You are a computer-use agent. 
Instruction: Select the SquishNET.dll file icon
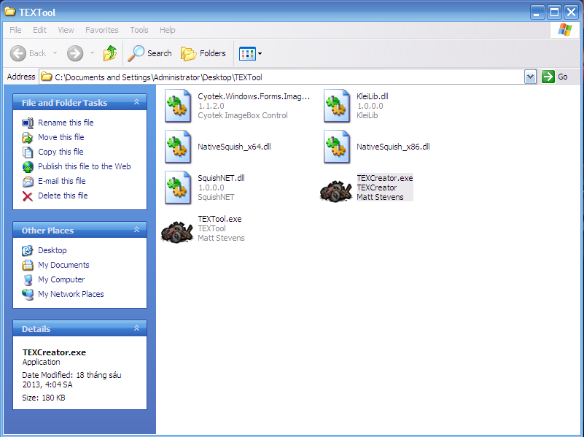click(x=178, y=188)
